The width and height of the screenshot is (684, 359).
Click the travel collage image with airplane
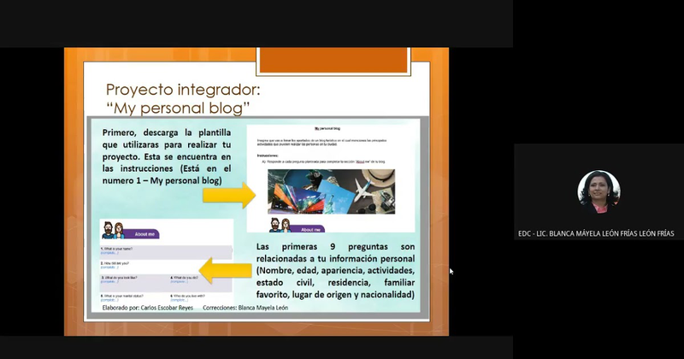[331, 191]
